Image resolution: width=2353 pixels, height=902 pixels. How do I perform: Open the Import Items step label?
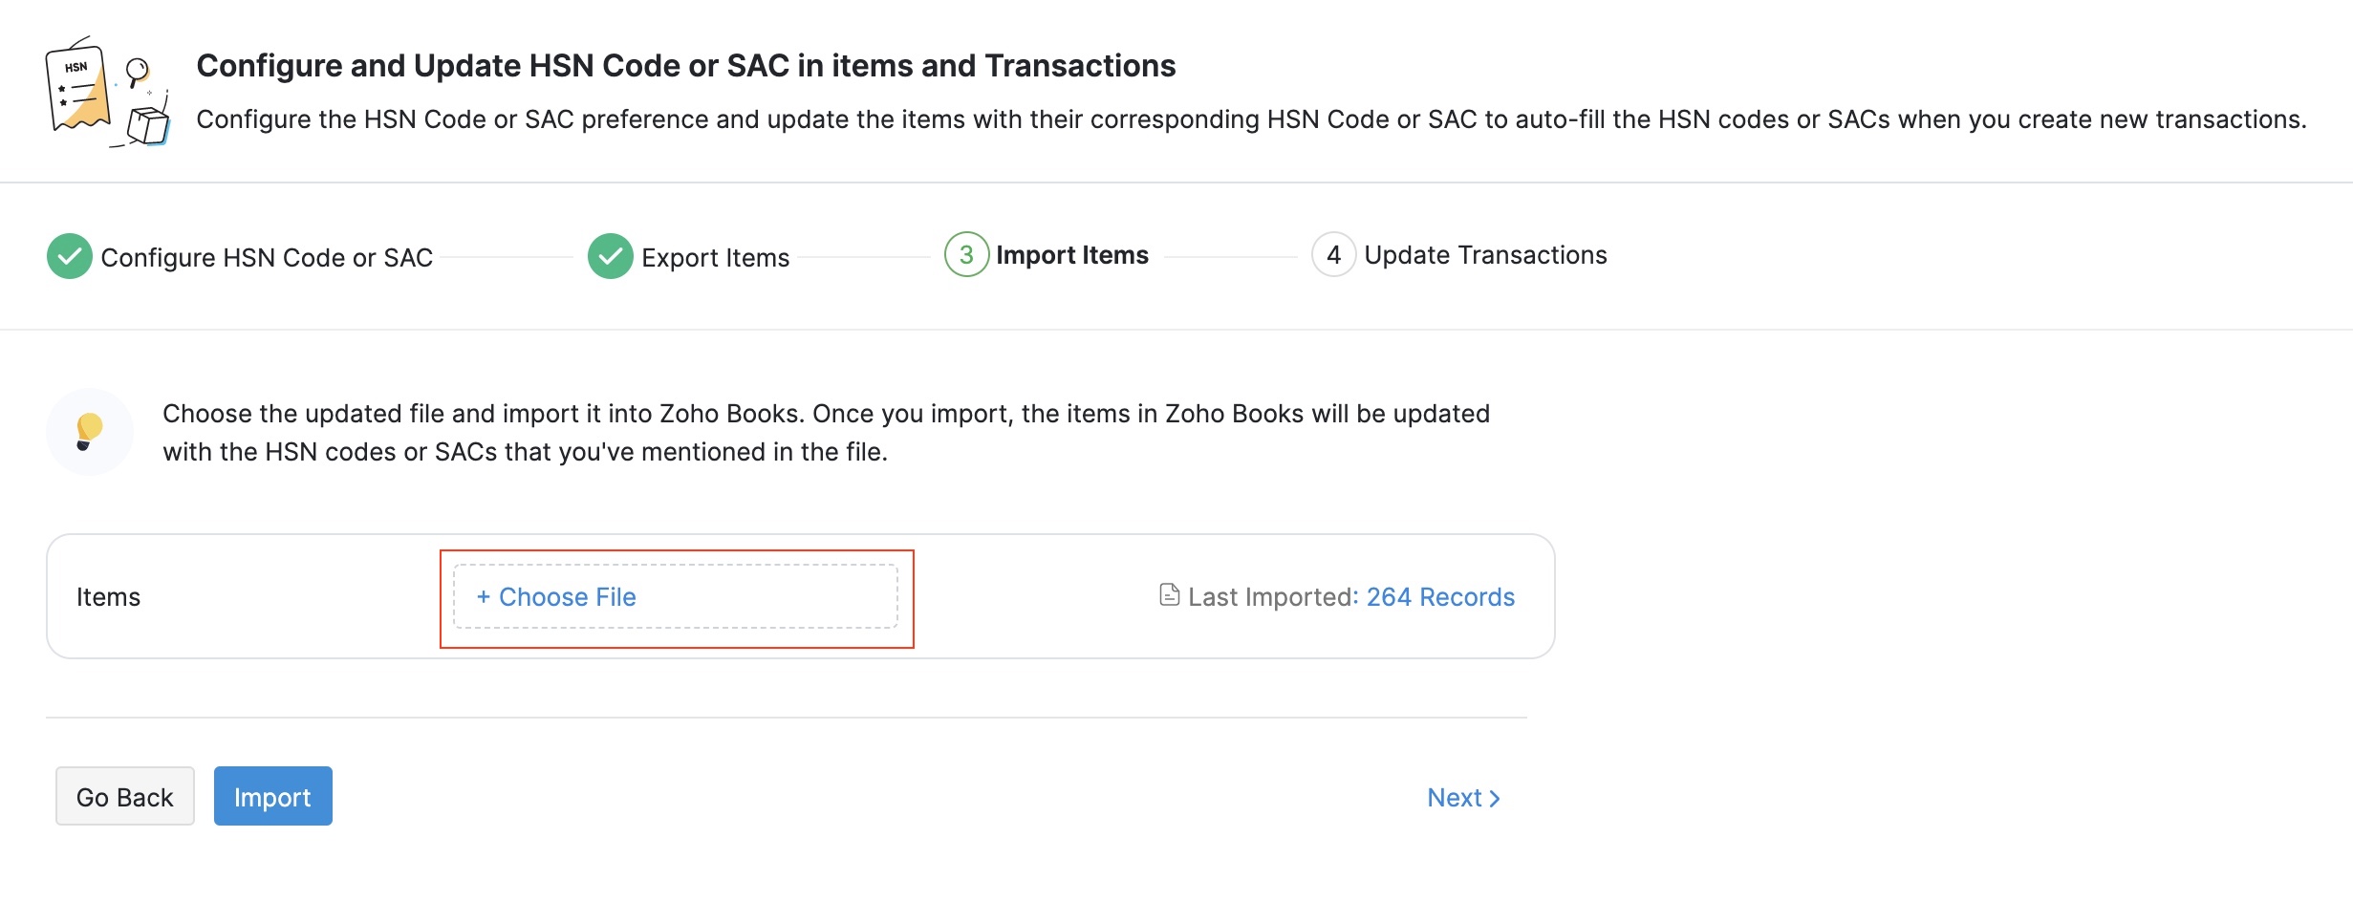[x=1071, y=255]
